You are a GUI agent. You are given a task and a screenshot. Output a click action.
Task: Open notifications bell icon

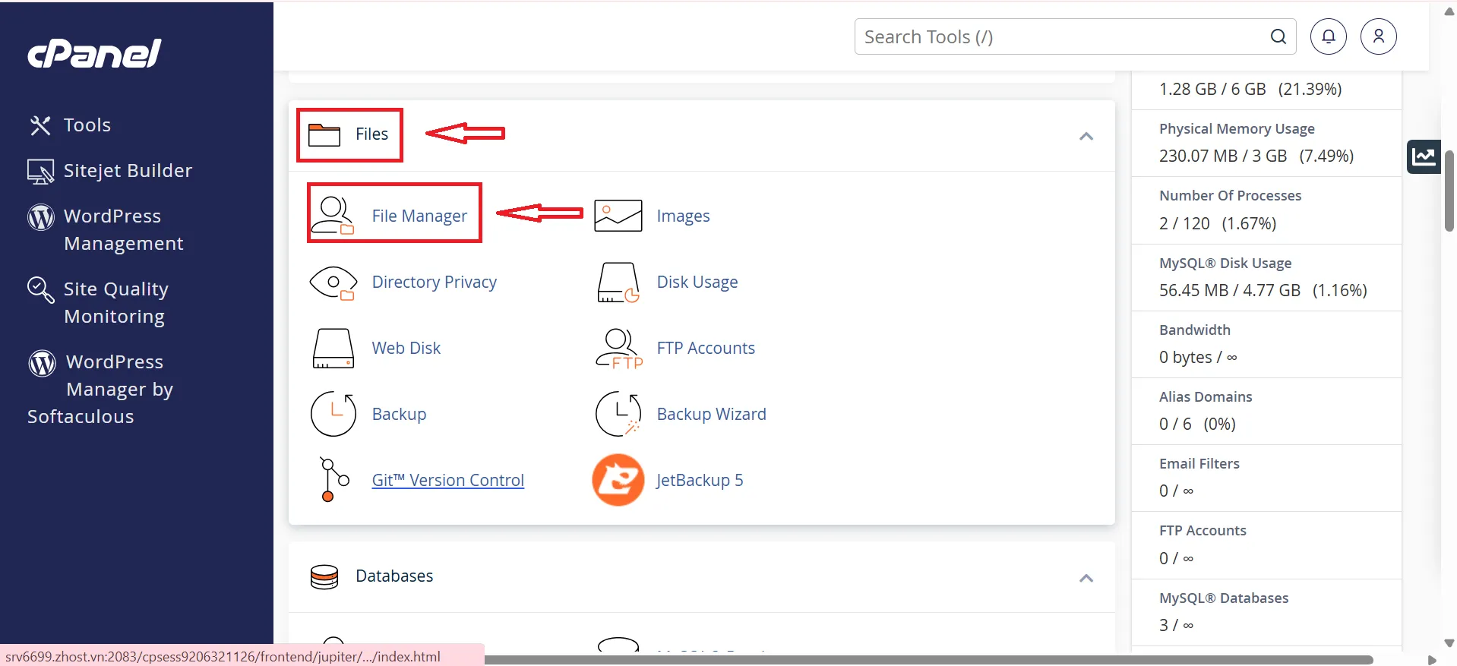(1328, 36)
